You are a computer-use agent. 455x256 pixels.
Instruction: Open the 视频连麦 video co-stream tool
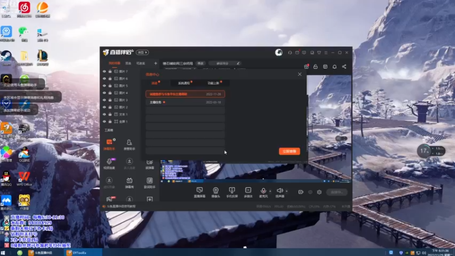coord(109,164)
